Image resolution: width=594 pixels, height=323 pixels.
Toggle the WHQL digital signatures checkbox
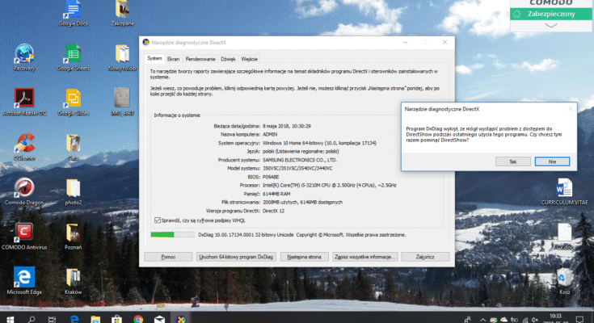point(158,220)
